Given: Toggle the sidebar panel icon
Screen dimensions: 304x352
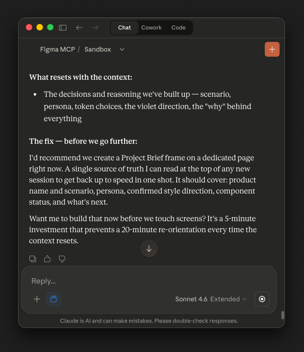Looking at the screenshot, I should tap(63, 28).
